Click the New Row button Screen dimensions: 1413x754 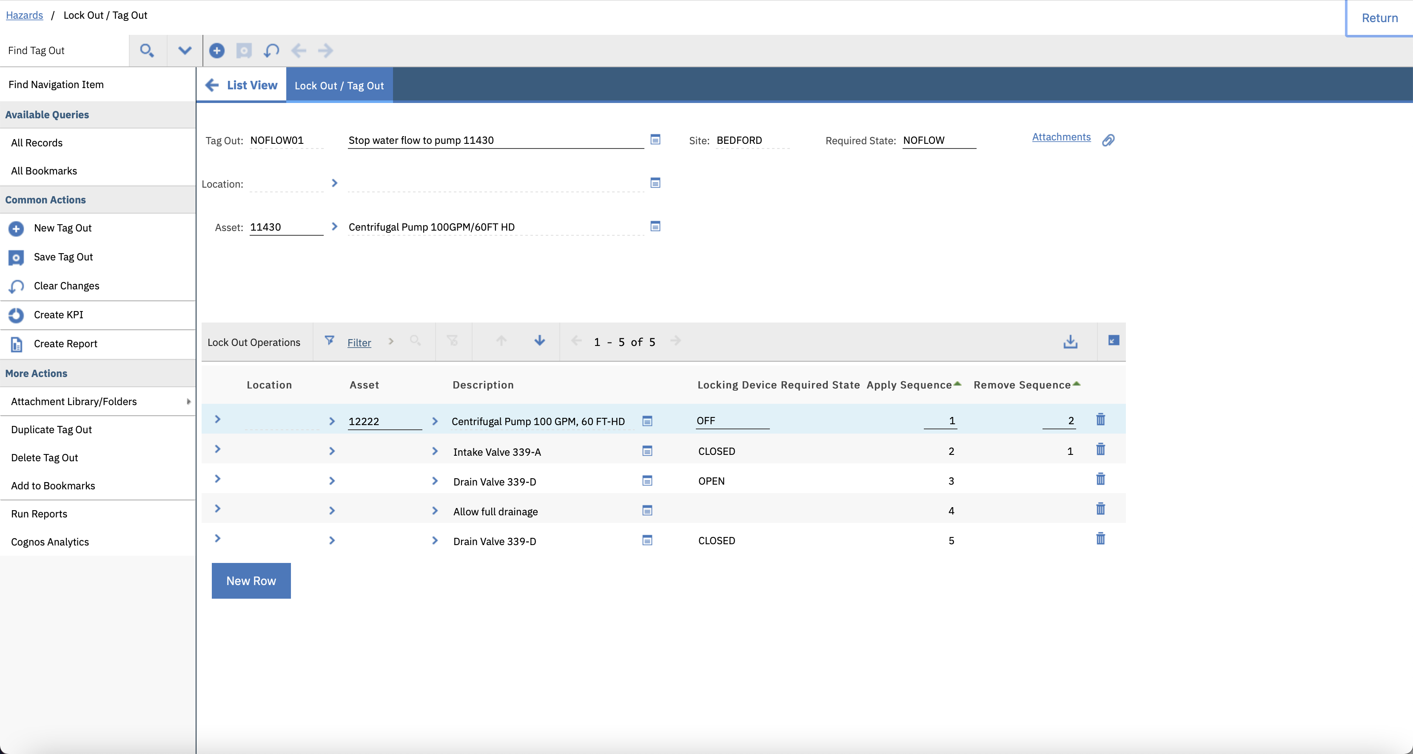pyautogui.click(x=251, y=580)
